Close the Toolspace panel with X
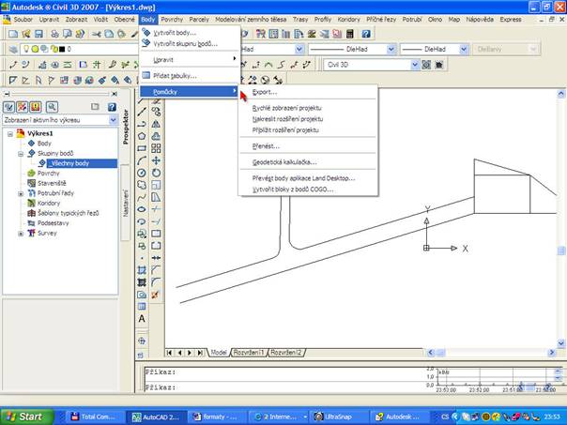 pos(115,94)
